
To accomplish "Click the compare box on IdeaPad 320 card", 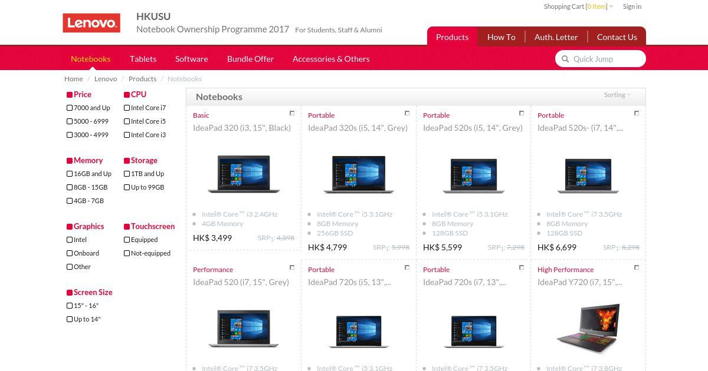I will pos(292,113).
